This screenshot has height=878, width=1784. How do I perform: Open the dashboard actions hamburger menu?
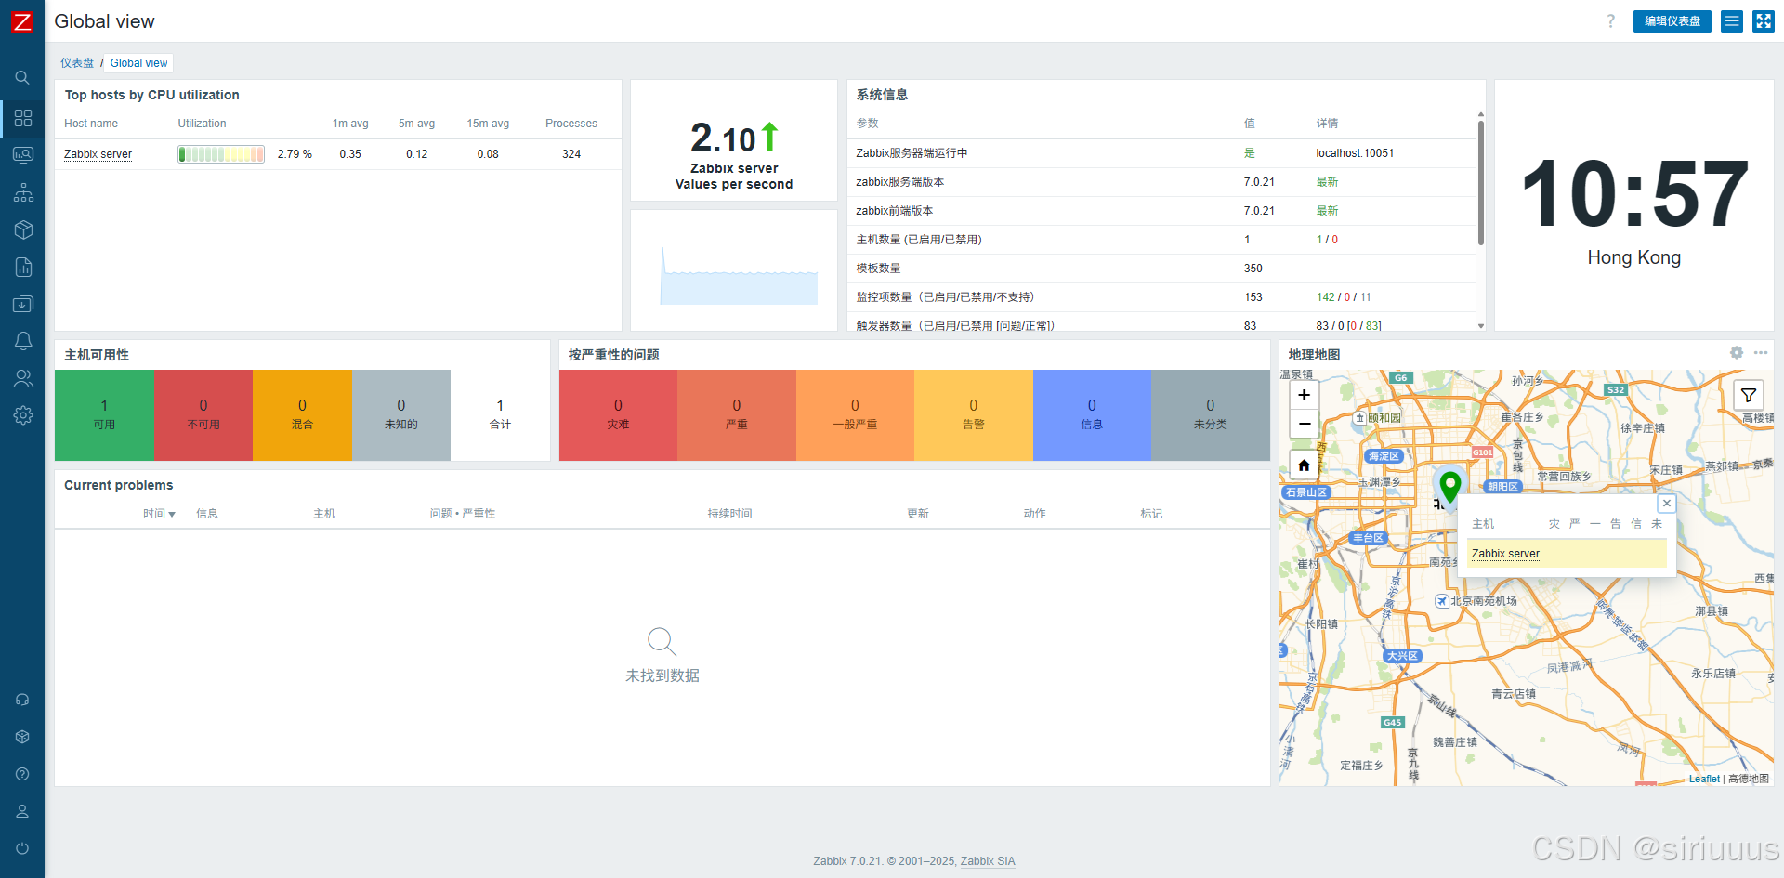1732,21
